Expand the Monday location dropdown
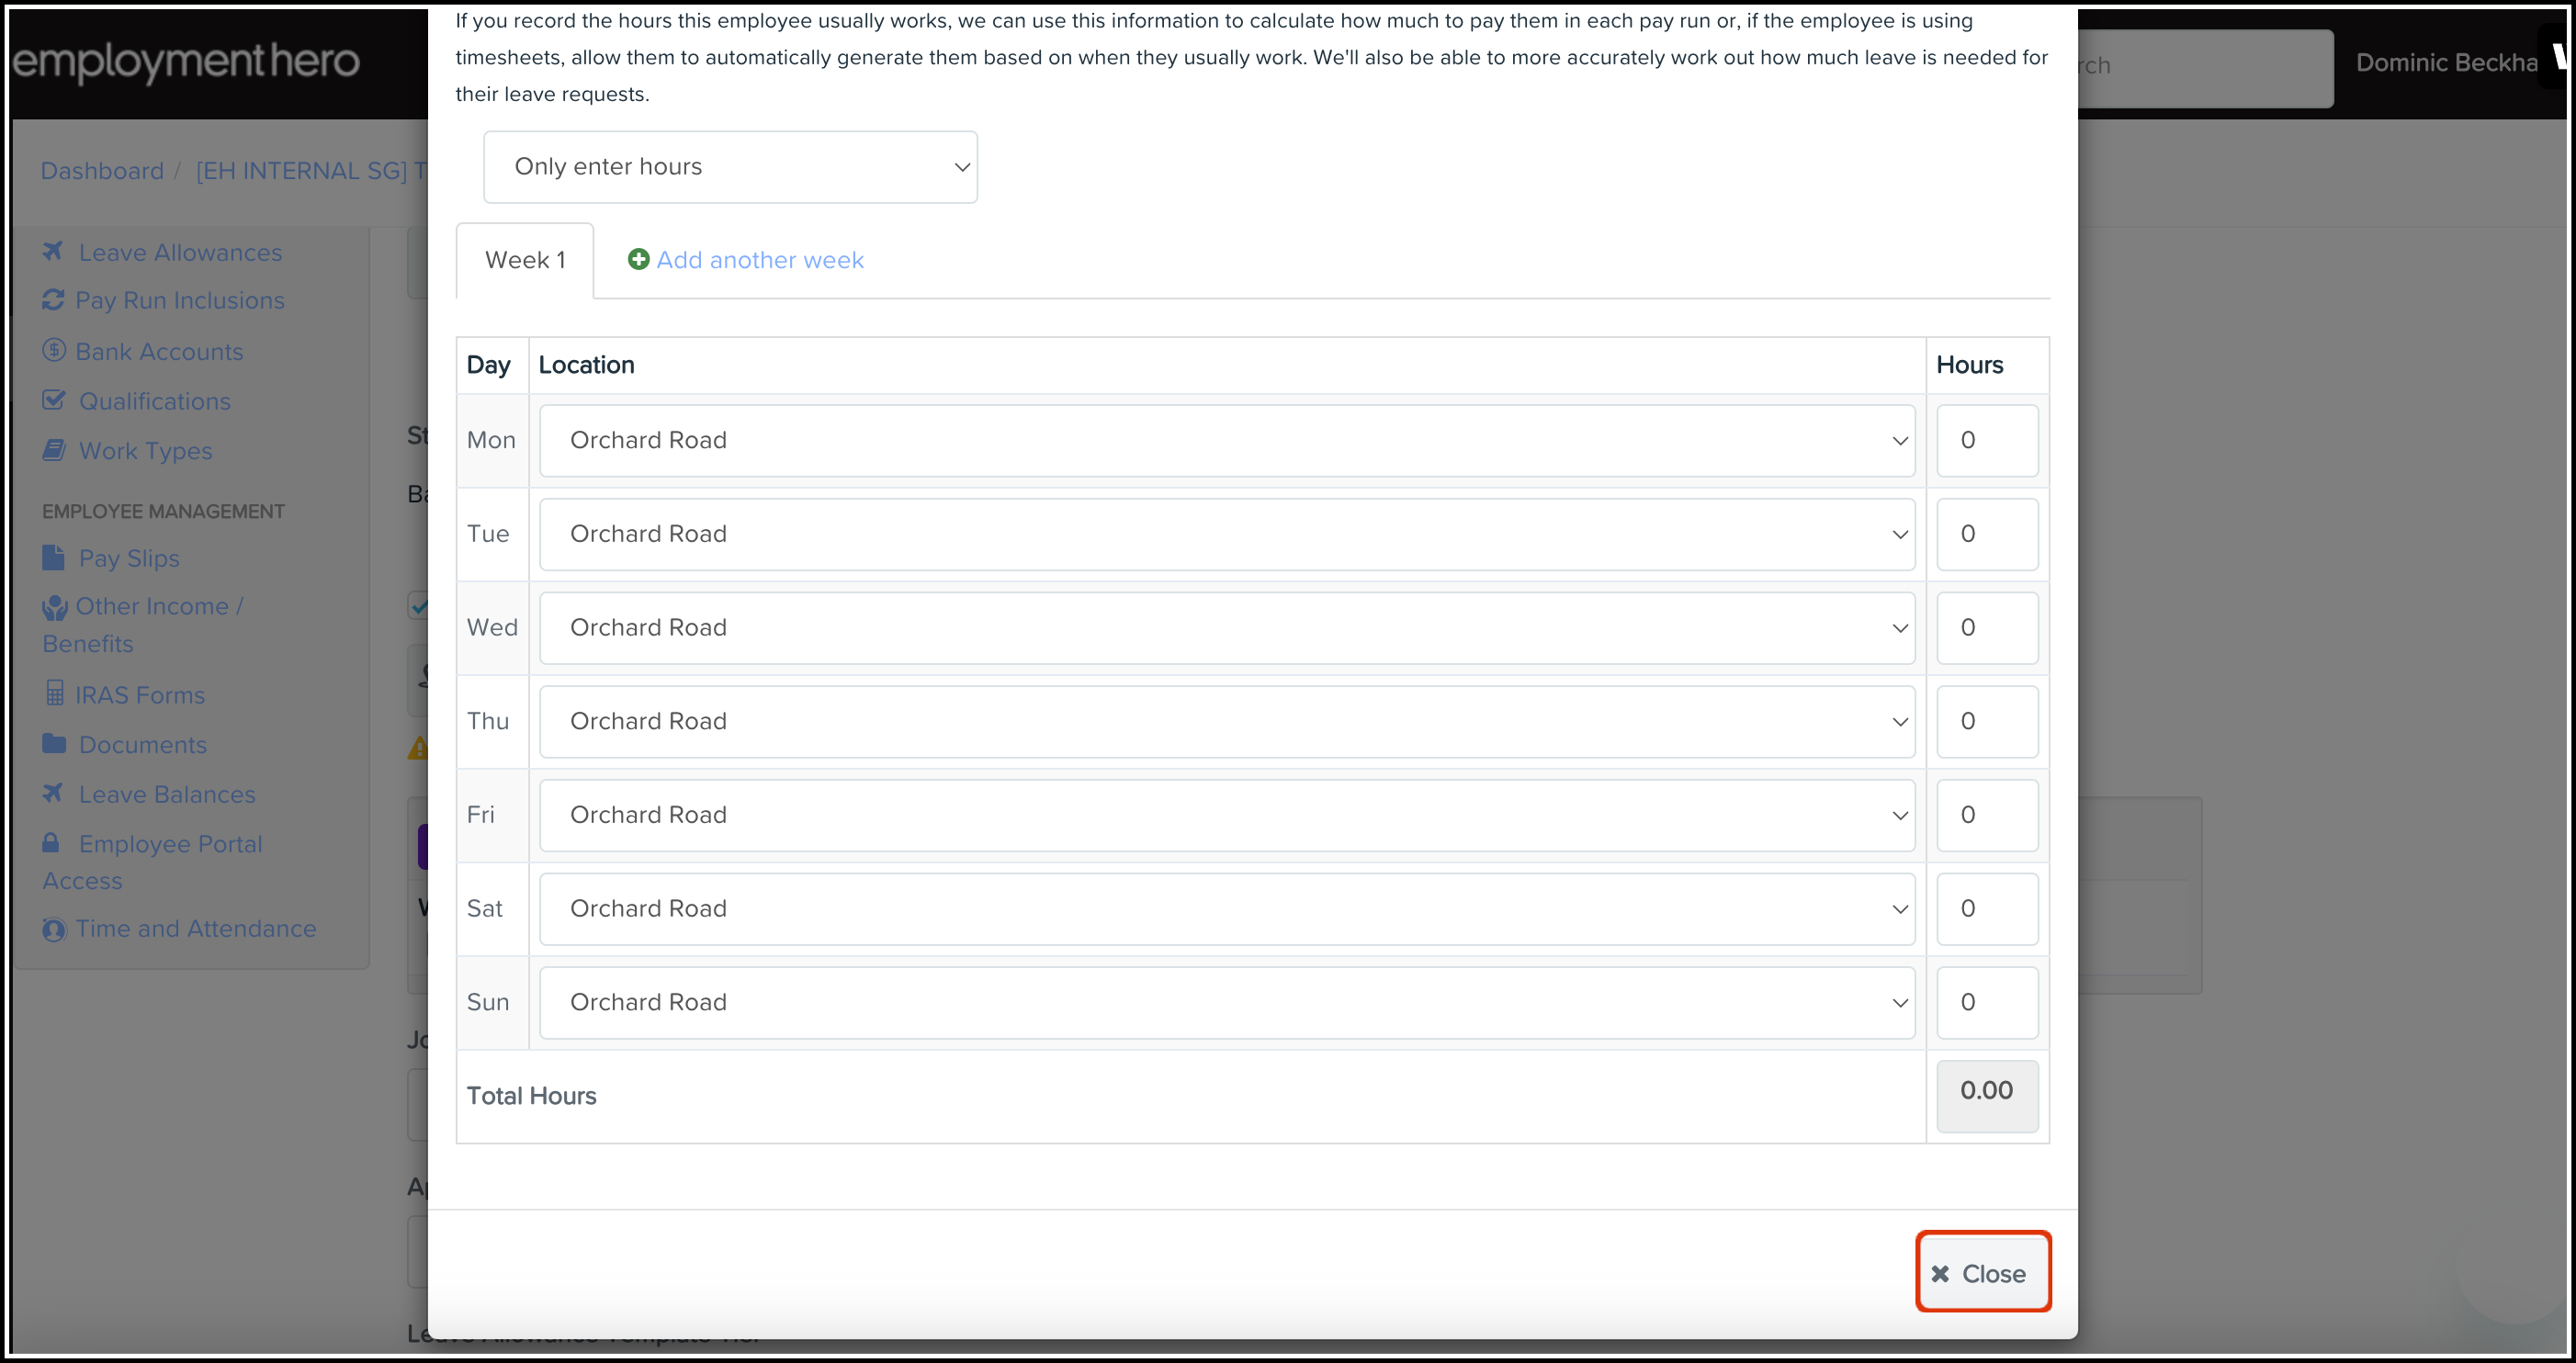Screen dimensions: 2576x1363 pyautogui.click(x=1226, y=440)
